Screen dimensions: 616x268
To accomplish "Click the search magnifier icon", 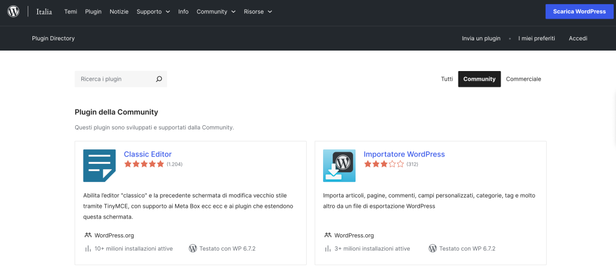I will [x=159, y=79].
